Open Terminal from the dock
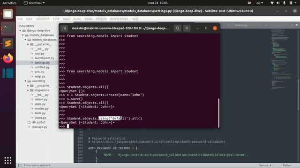300x168 pixels. coord(8,28)
